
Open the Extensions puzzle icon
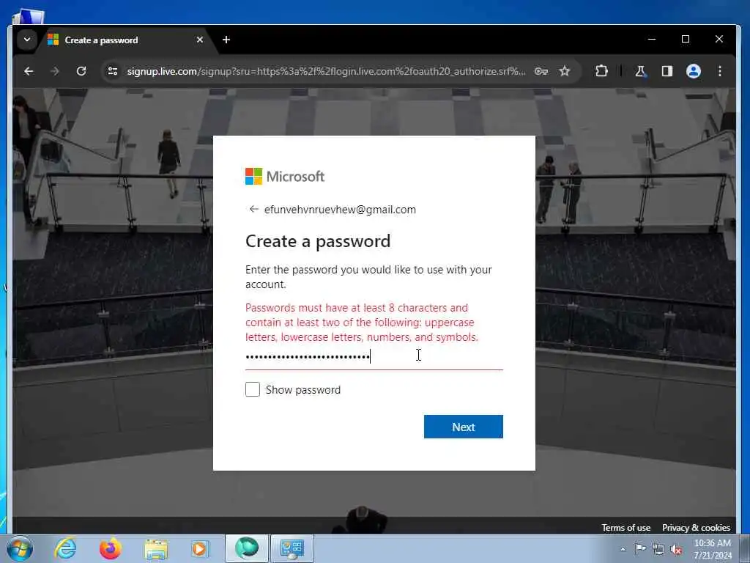point(601,71)
